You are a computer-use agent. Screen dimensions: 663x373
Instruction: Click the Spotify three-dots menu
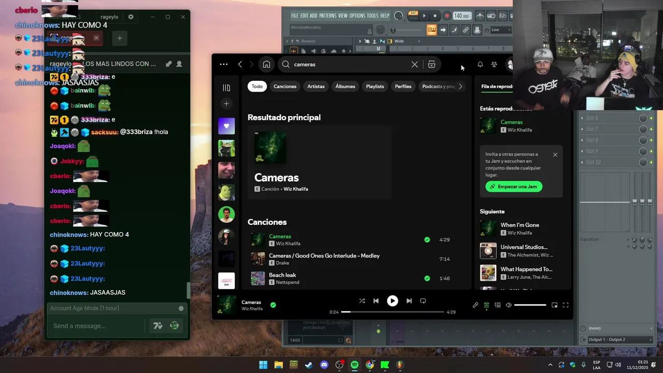pyautogui.click(x=224, y=64)
